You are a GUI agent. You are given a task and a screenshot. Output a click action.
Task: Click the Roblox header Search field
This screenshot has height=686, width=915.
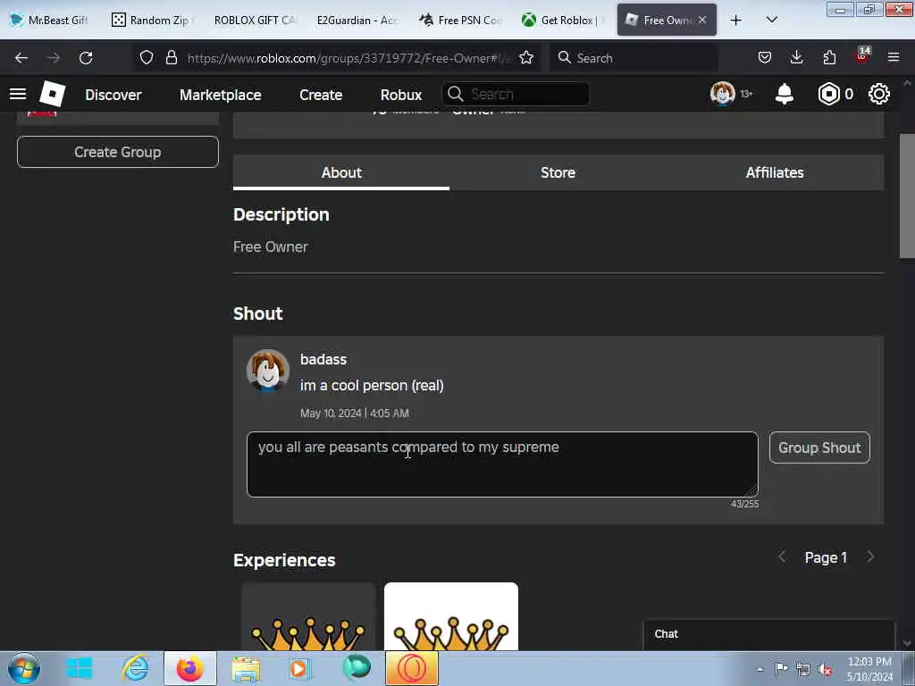(516, 94)
